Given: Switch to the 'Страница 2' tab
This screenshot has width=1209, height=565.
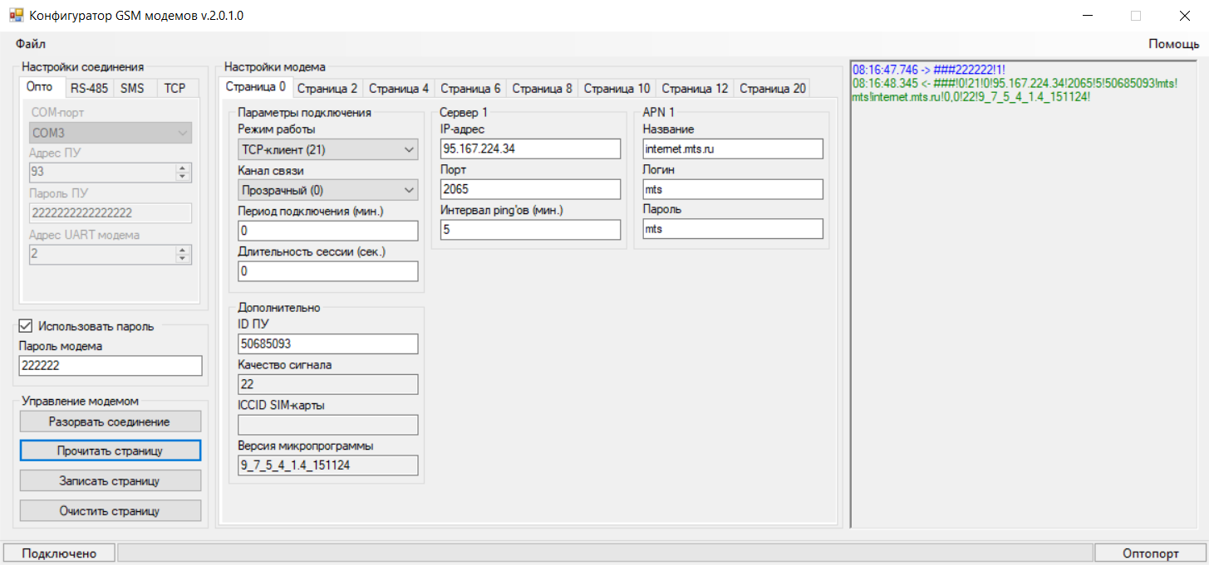Looking at the screenshot, I should point(327,88).
